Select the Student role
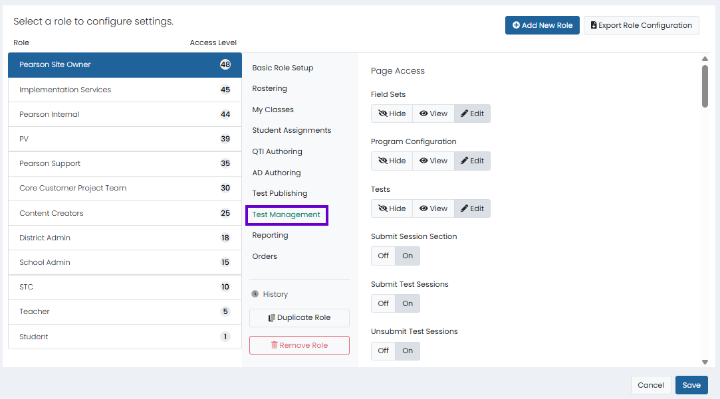Image resolution: width=720 pixels, height=399 pixels. [x=125, y=337]
